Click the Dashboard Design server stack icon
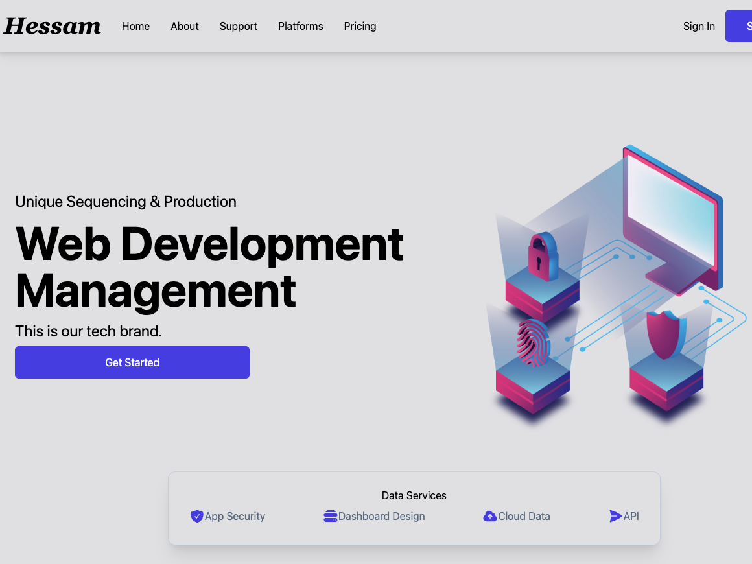Image resolution: width=752 pixels, height=564 pixels. [x=330, y=516]
